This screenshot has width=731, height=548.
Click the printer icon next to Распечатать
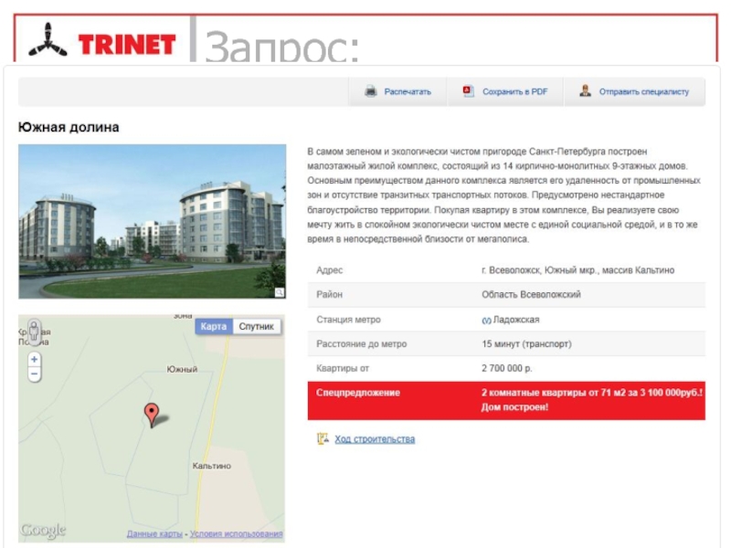coord(371,91)
